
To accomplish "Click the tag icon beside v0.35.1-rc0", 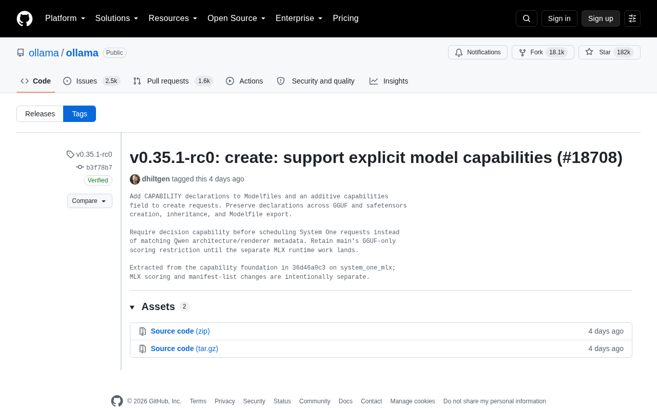I will [x=70, y=154].
